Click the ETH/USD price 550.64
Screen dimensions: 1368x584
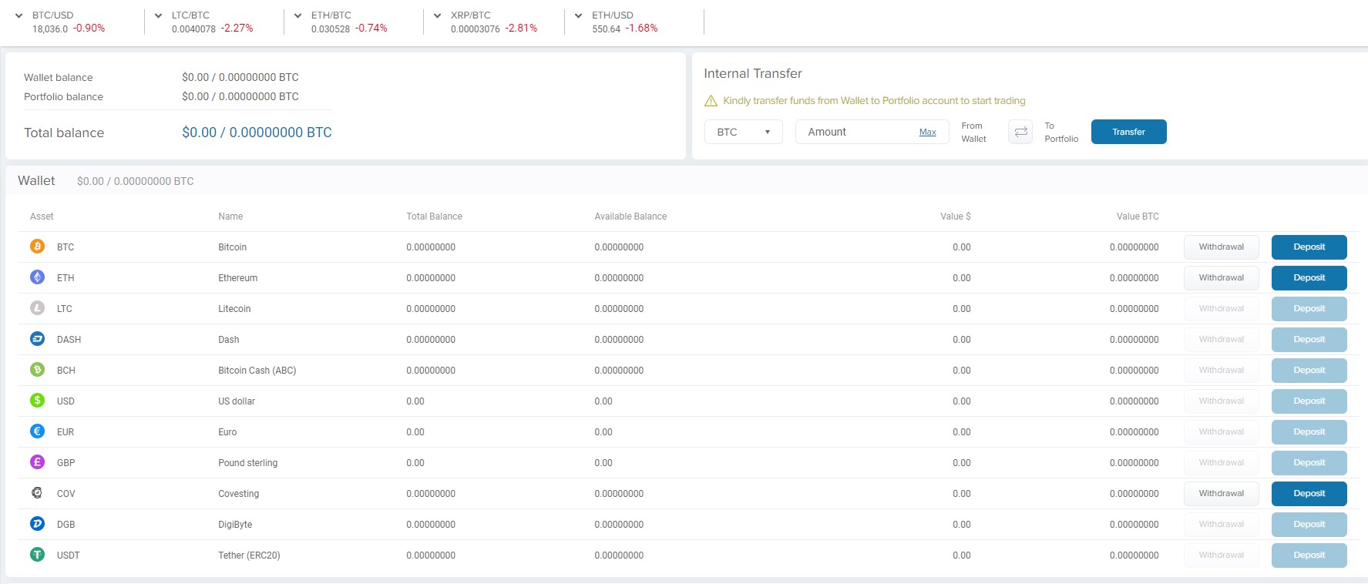(606, 29)
